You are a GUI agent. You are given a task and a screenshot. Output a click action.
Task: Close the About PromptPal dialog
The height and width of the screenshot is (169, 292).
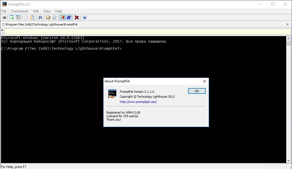204,81
